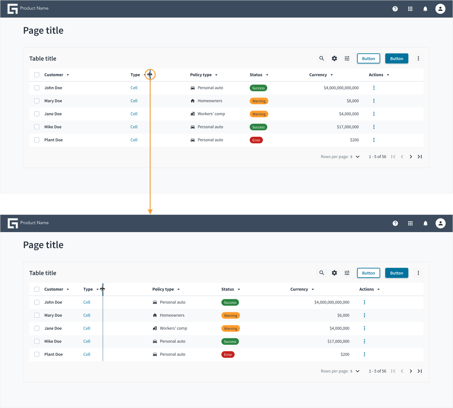Viewport: 453px width, 408px height.
Task: Open Cell link for Jane Doe, lower table
Action: click(87, 328)
